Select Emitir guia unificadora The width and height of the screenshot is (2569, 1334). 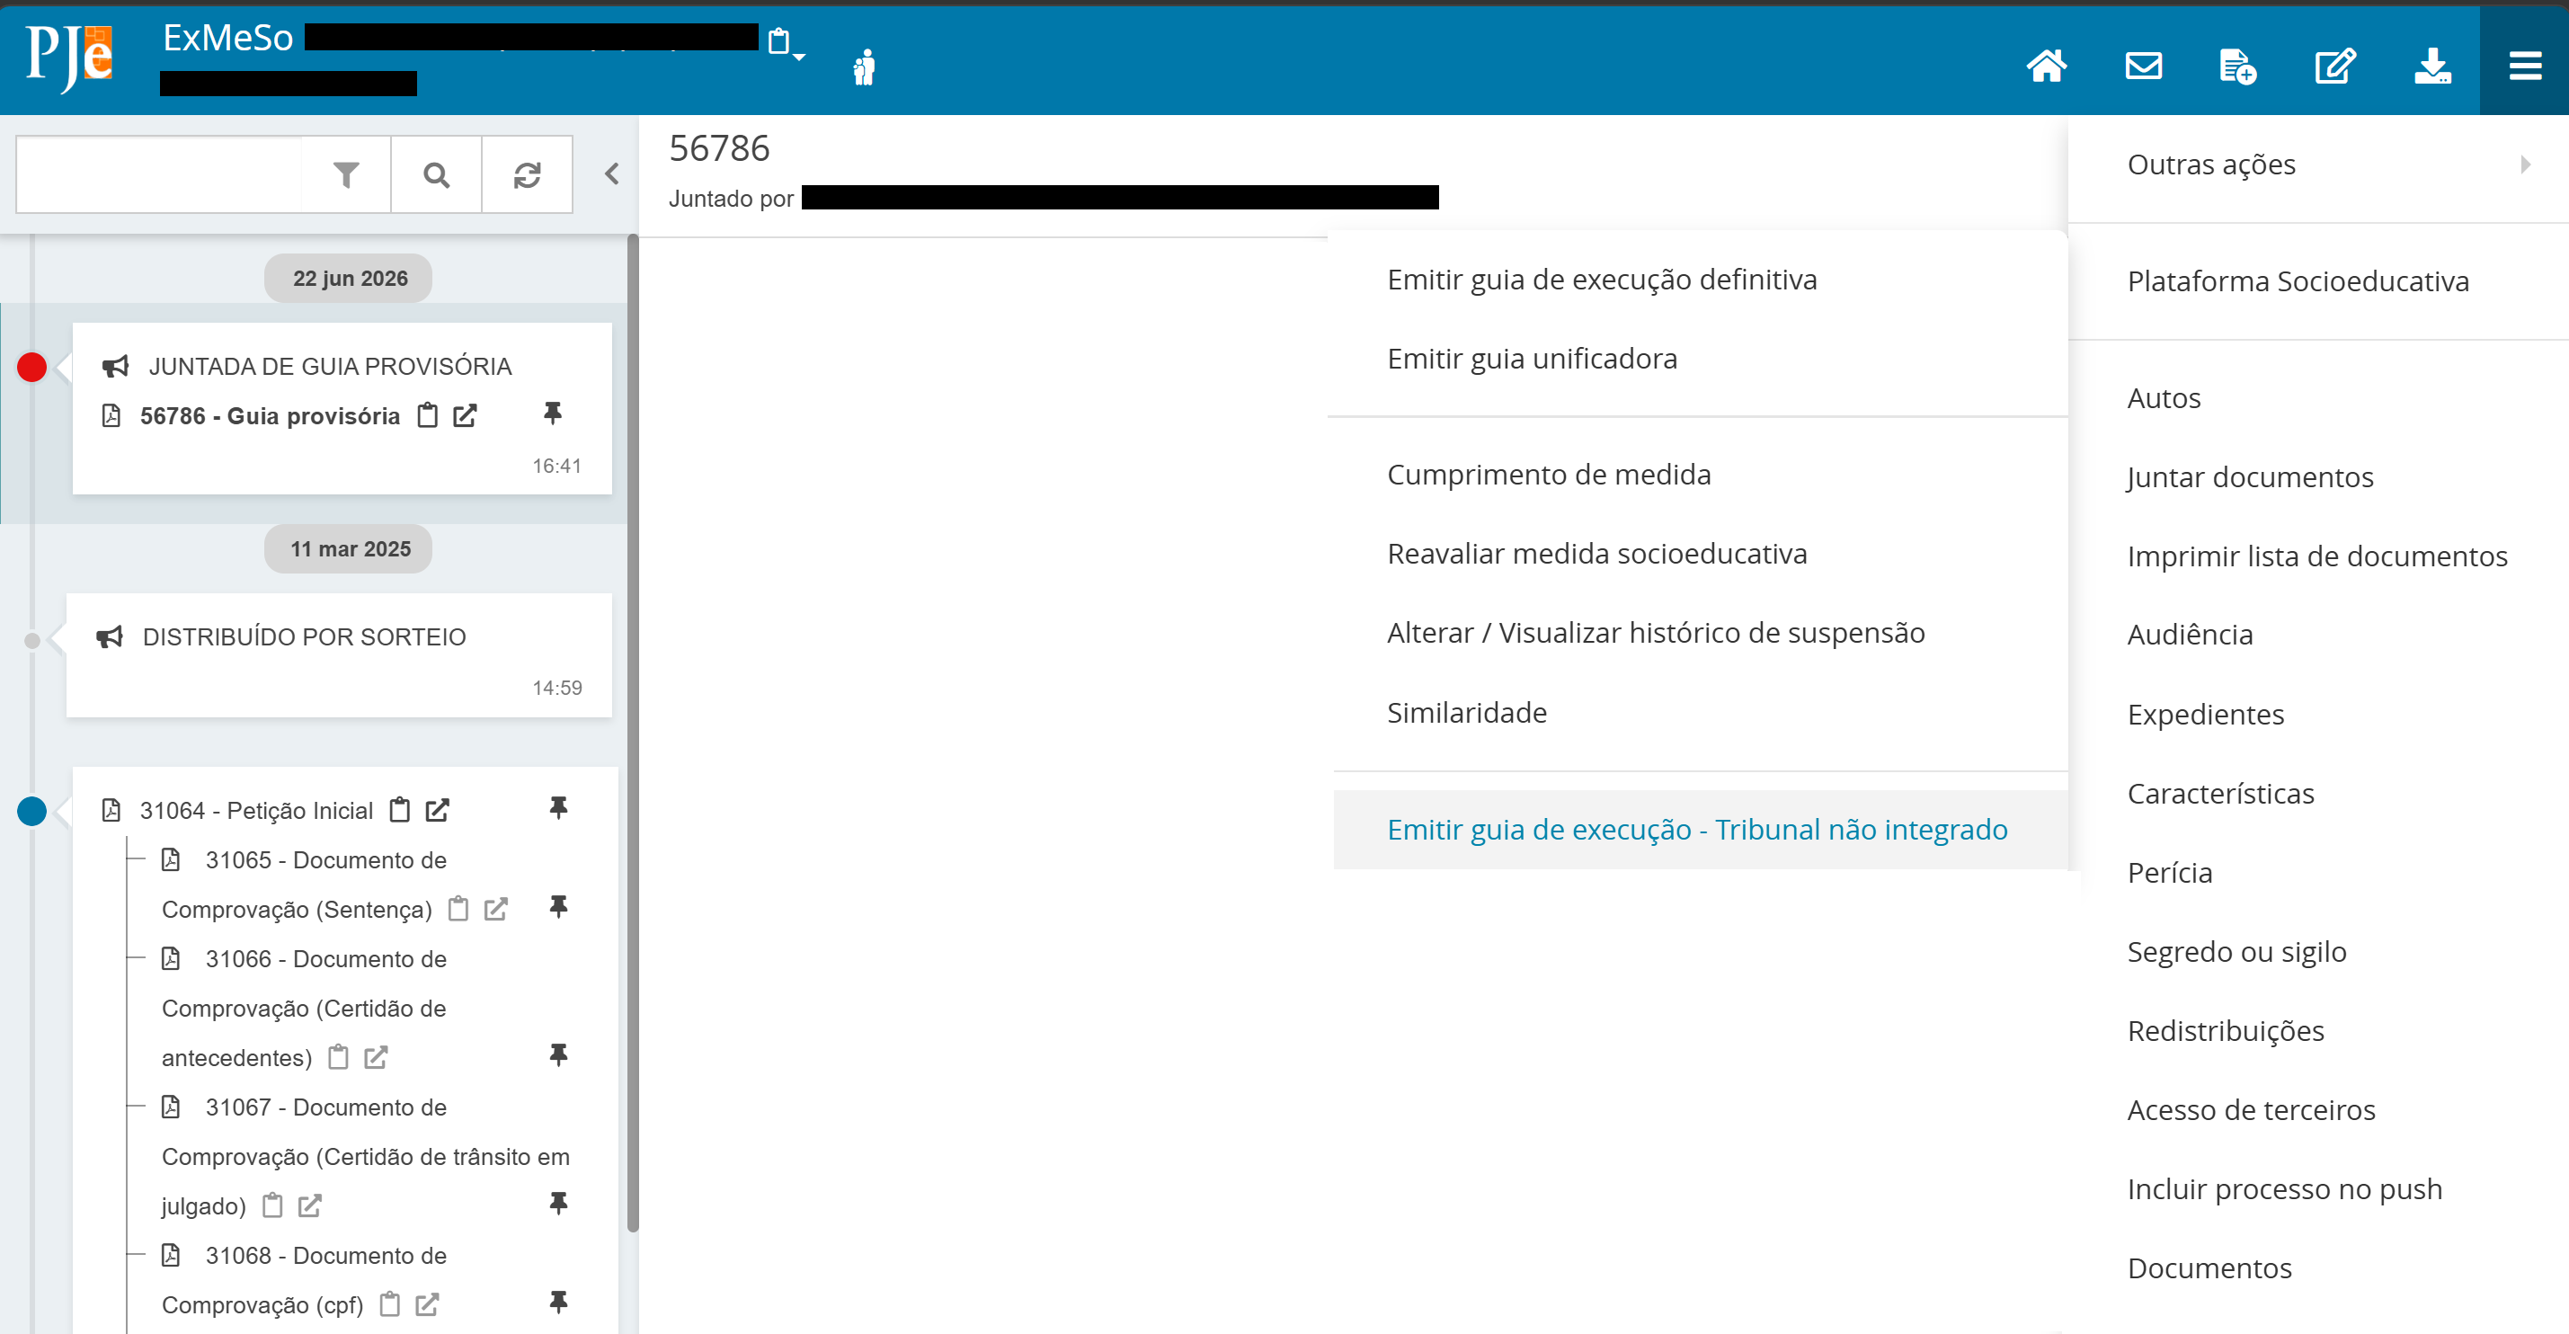point(1532,359)
